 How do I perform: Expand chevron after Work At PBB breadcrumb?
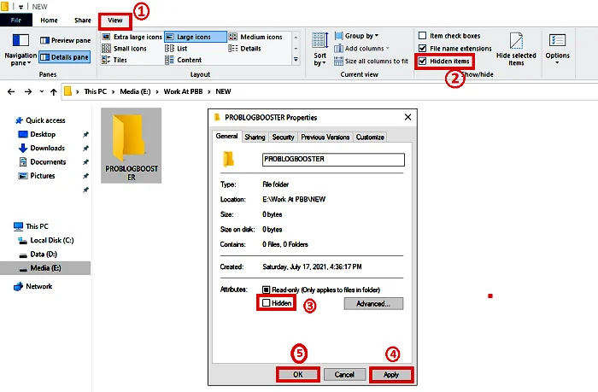pyautogui.click(x=209, y=91)
